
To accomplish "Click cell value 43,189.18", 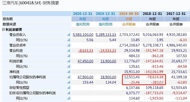I will pos(179,77).
